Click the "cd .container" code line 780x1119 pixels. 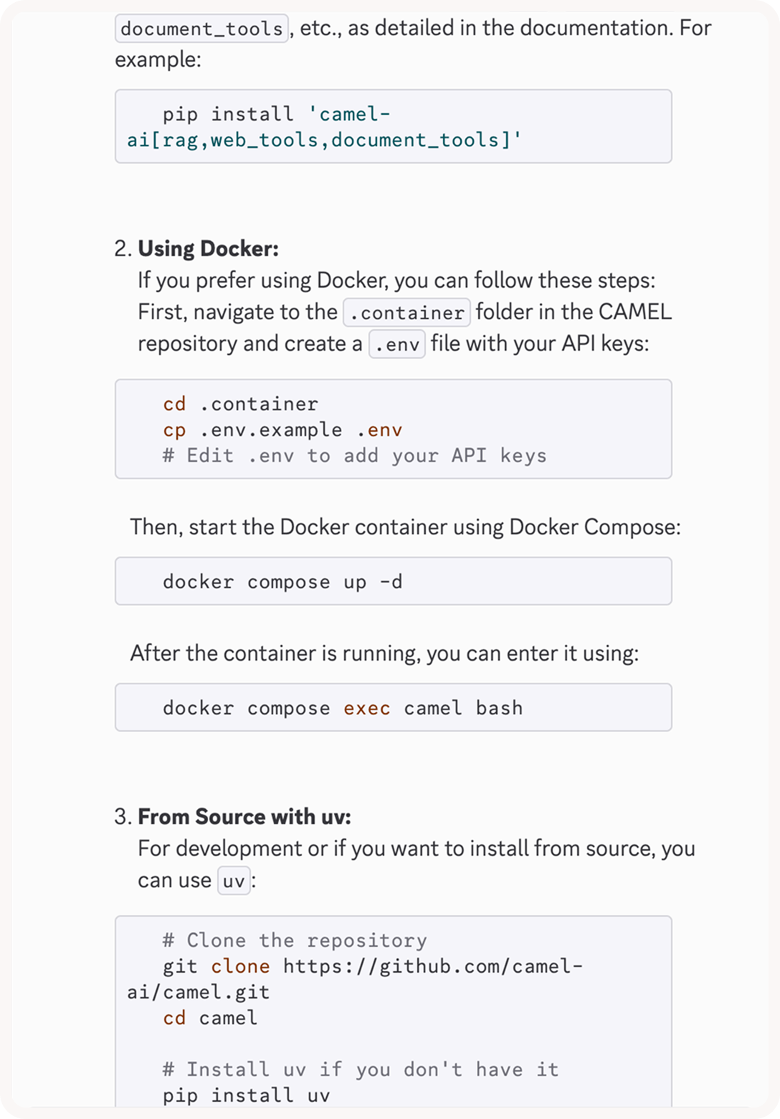240,404
